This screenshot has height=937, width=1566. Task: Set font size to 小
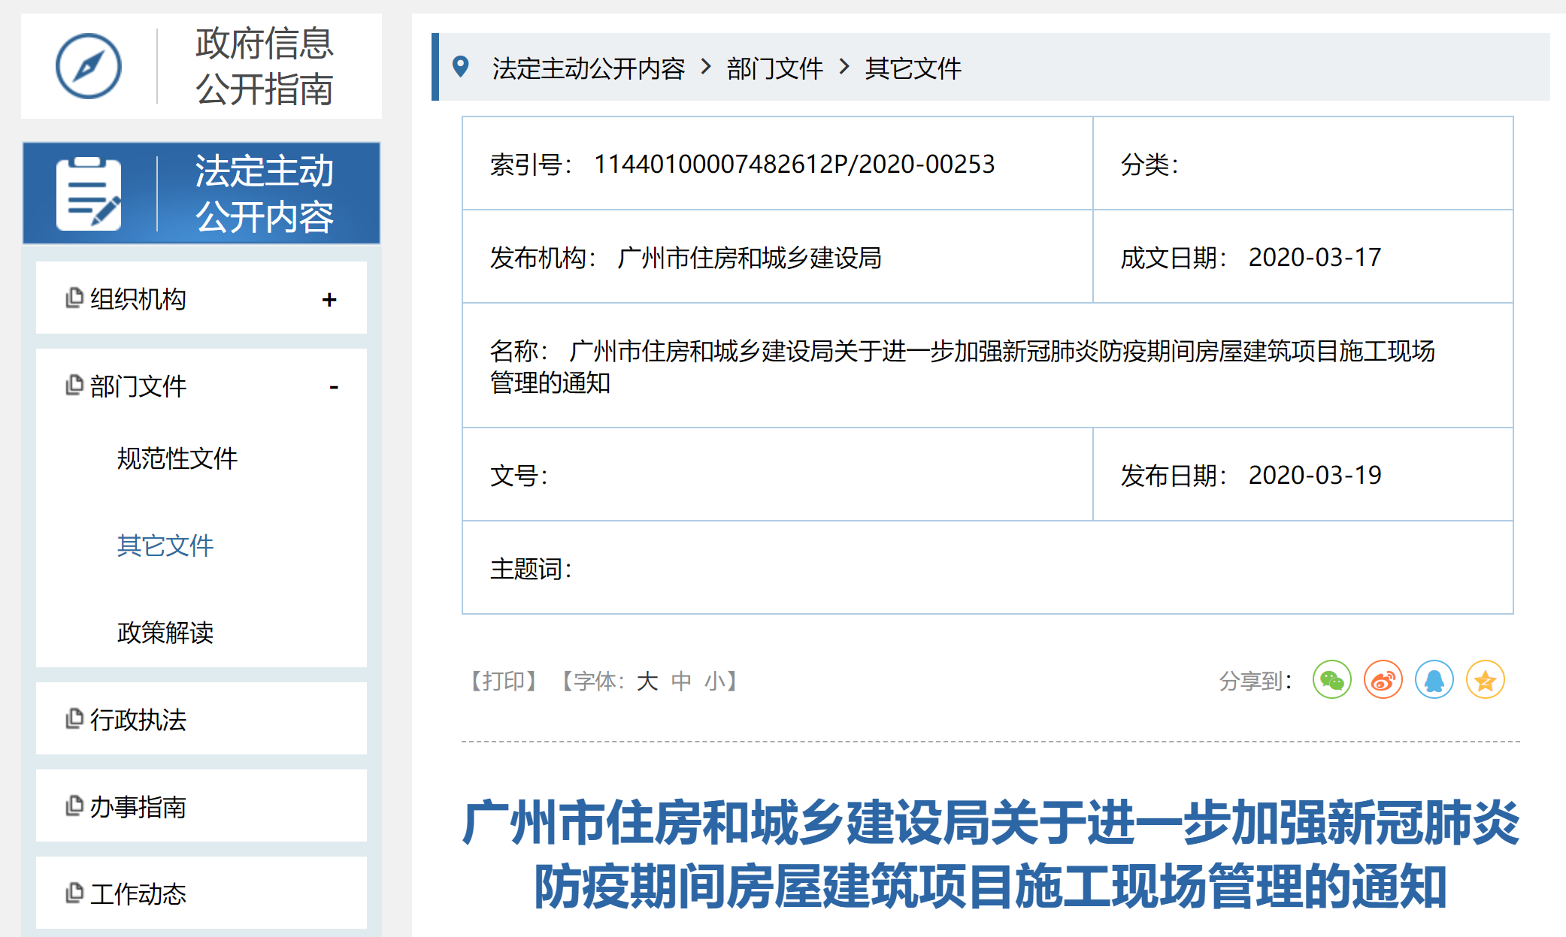714,682
